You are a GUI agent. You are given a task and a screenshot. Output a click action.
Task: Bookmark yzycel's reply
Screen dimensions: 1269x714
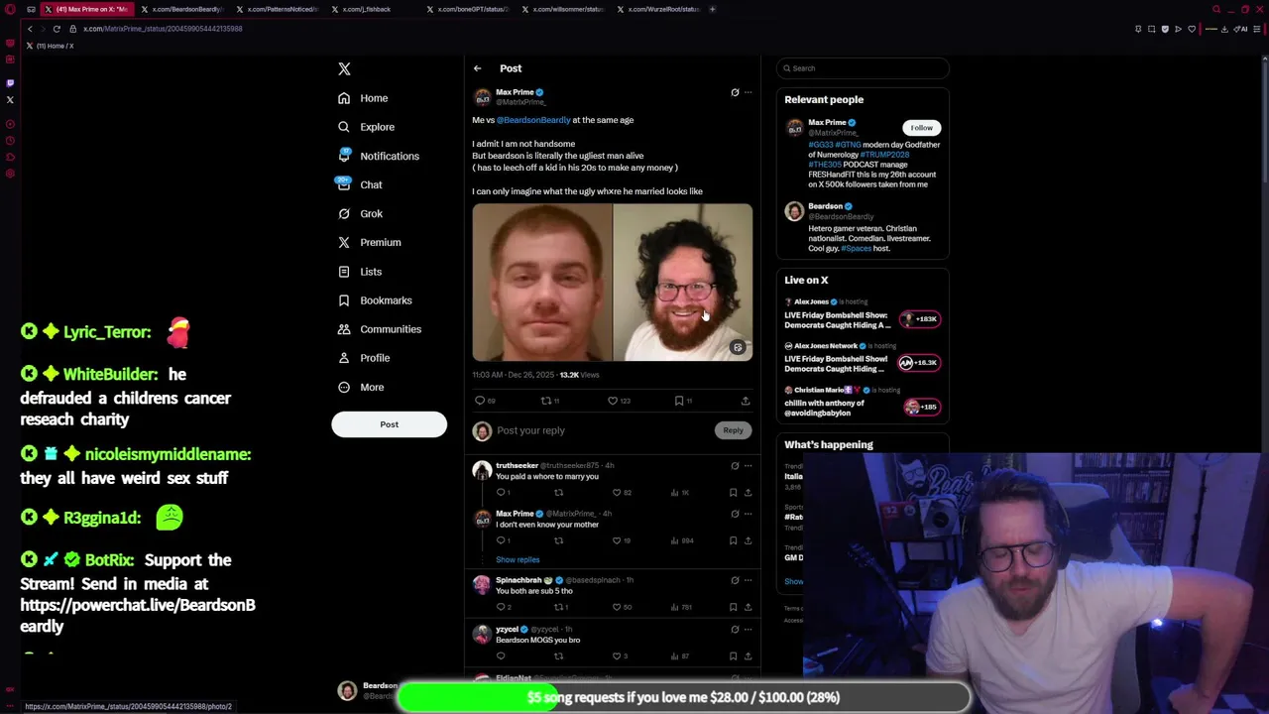pos(733,655)
